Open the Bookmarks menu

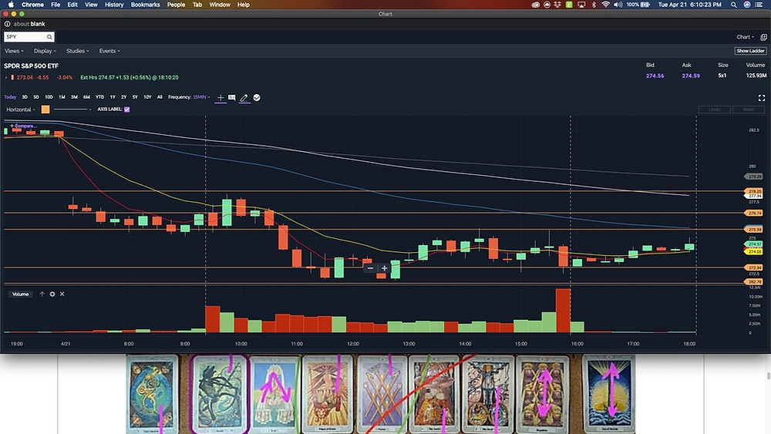click(x=145, y=5)
